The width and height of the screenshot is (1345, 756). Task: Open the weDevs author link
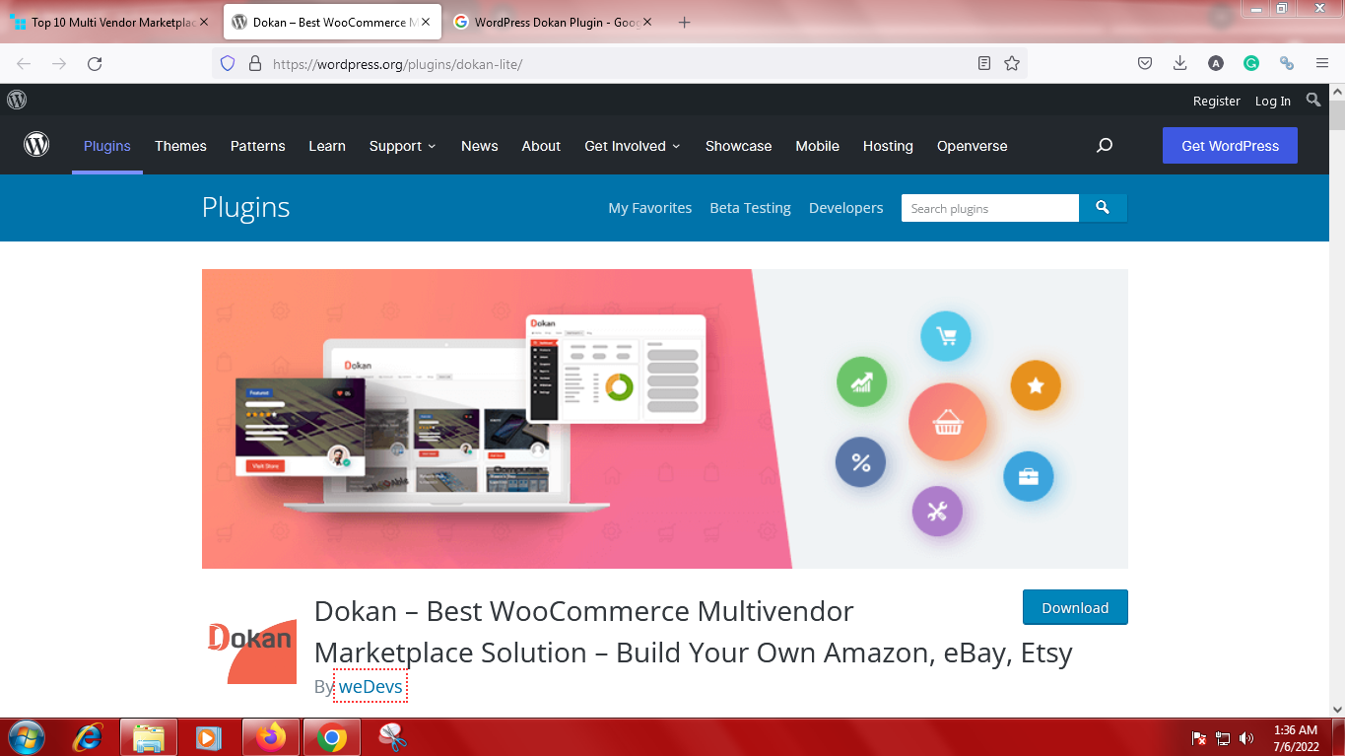(370, 686)
